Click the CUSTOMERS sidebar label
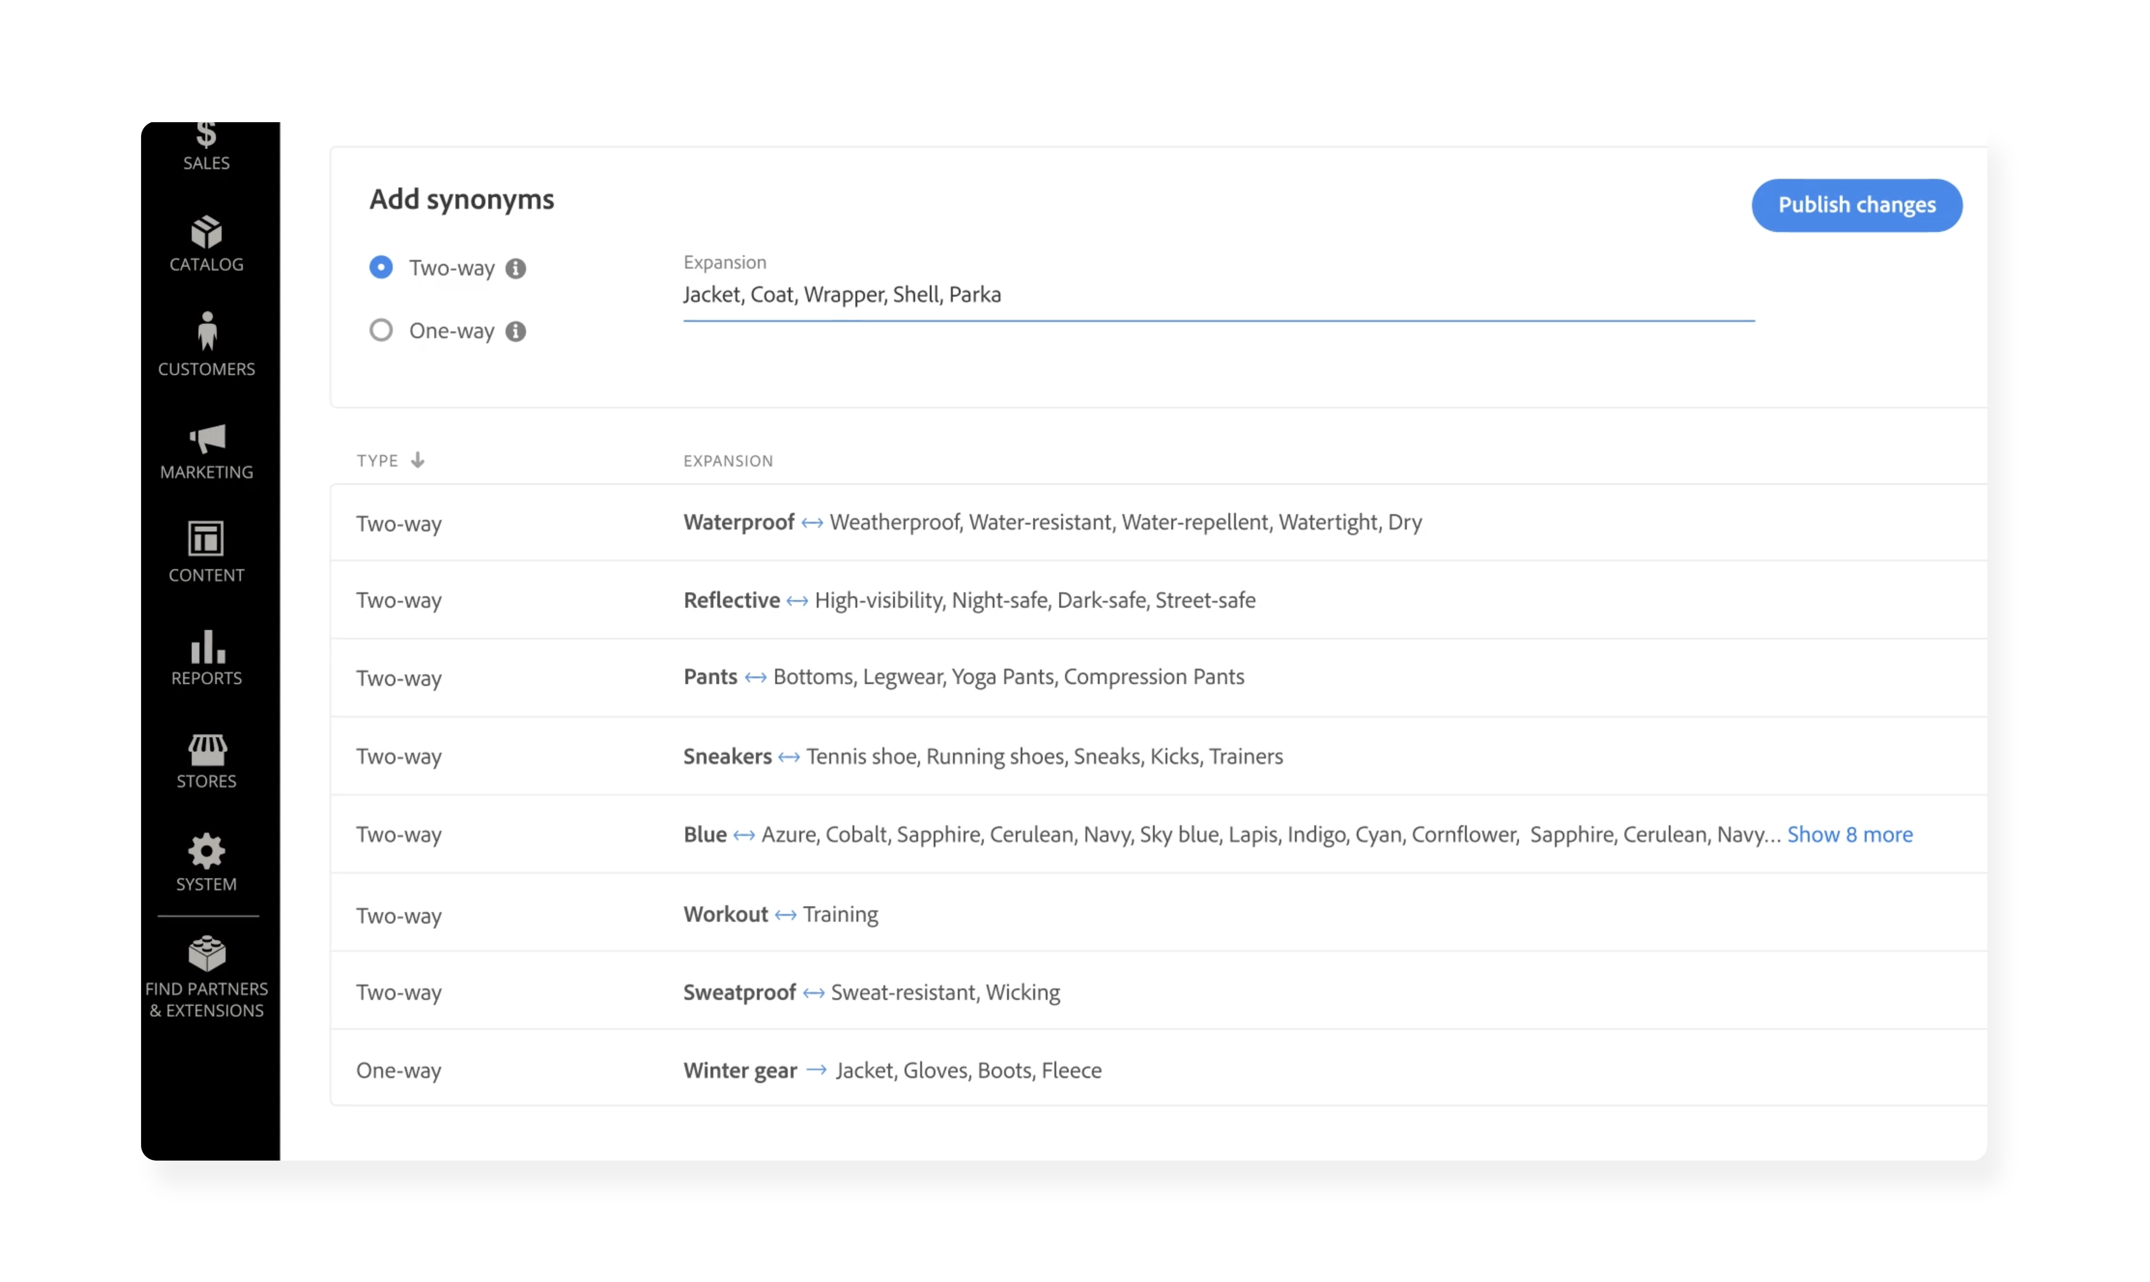 coord(207,369)
